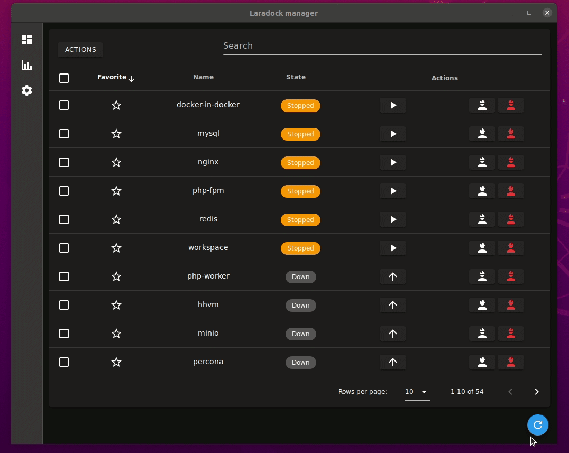The height and width of the screenshot is (453, 569).
Task: Click red worker icon for minio
Action: pos(511,334)
